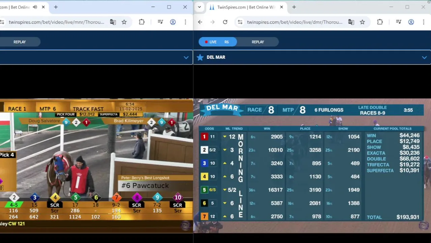
Task: Open extensions menu in right window
Action: [x=380, y=22]
